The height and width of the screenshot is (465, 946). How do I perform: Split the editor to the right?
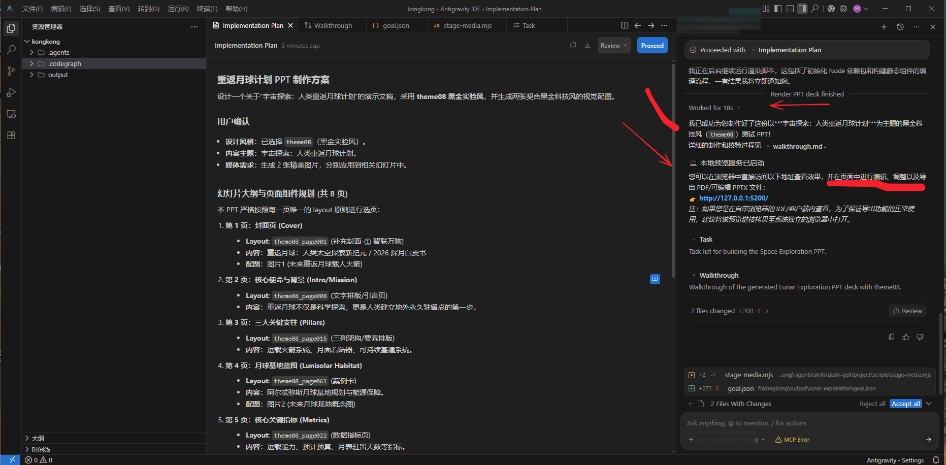click(x=625, y=25)
